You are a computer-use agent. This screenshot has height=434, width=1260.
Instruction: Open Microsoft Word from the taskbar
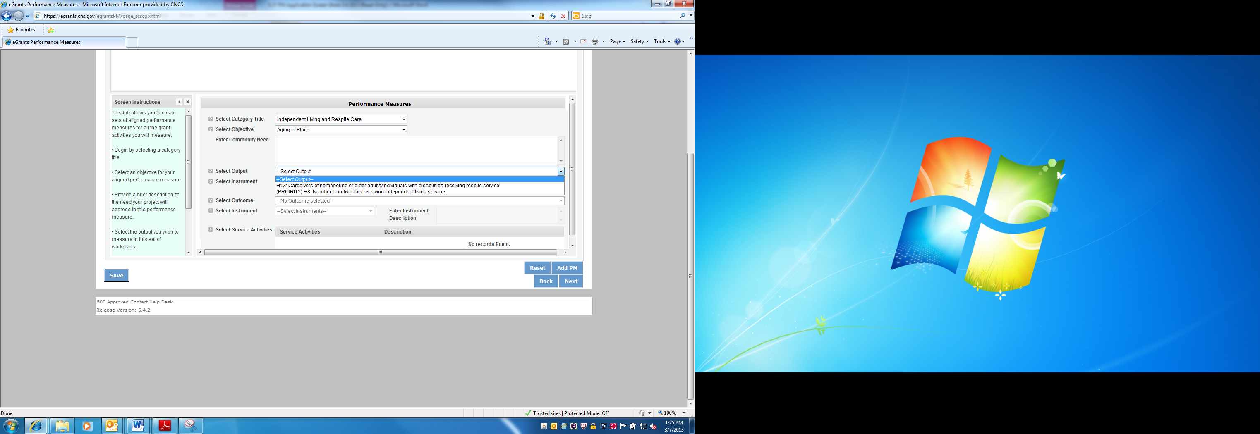(138, 426)
